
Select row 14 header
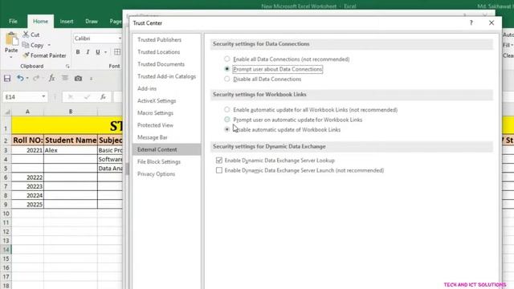click(6, 250)
